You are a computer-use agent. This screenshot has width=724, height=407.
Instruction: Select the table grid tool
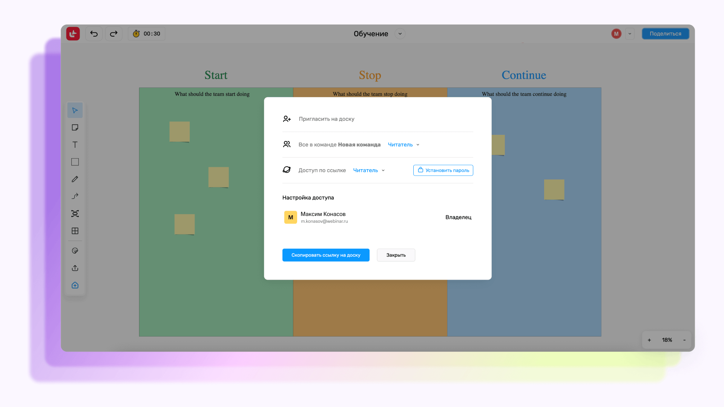(75, 231)
